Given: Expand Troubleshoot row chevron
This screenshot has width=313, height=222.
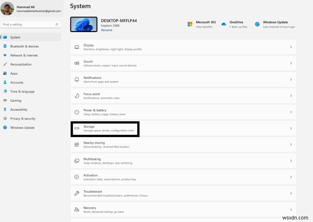Looking at the screenshot, I should coord(291,193).
